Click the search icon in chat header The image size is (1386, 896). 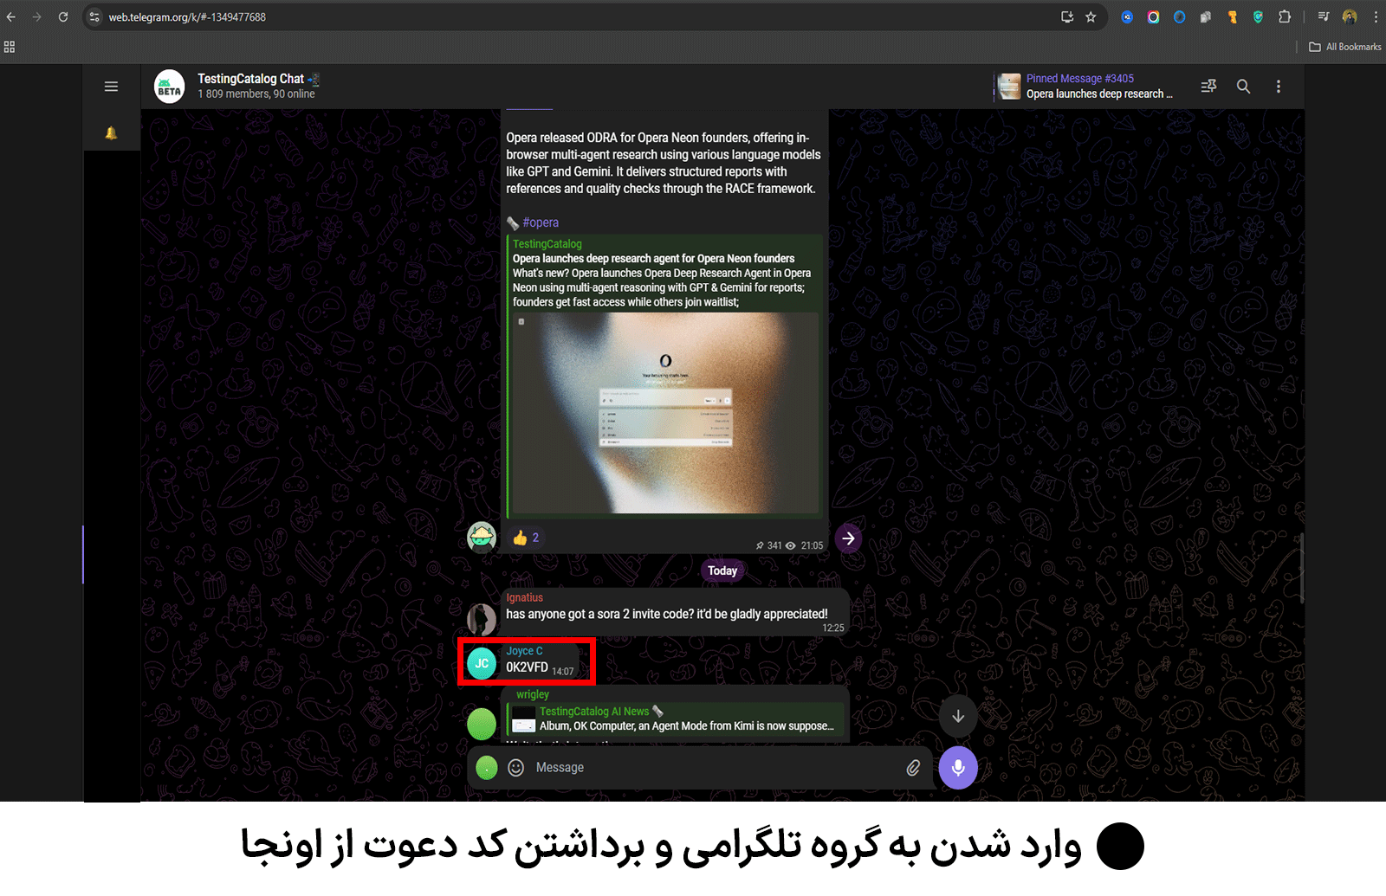(1243, 87)
